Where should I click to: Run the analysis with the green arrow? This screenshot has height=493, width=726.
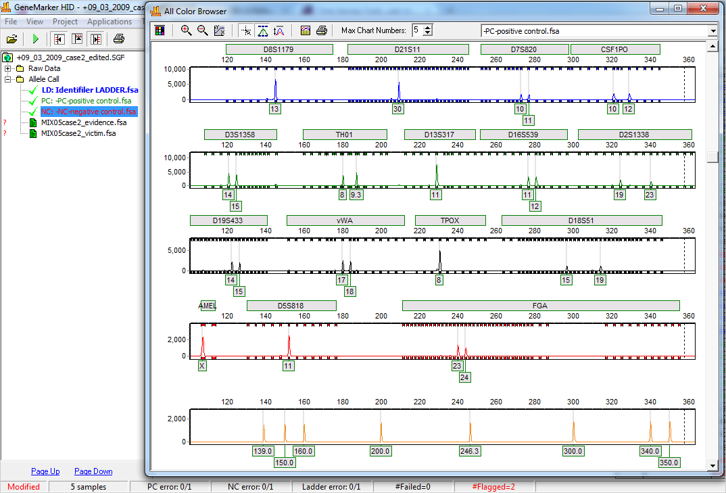coord(35,39)
